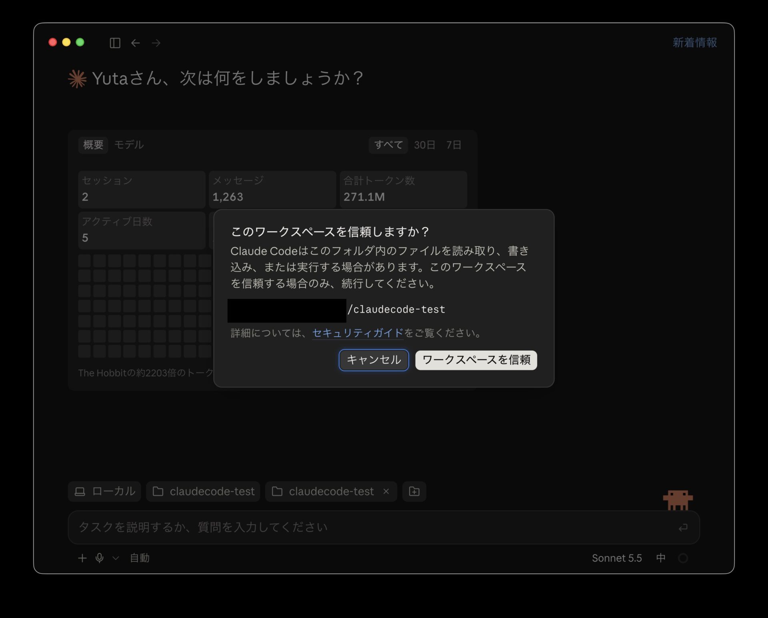Click the circular status indicator near Sonnet
Screen dimensions: 768x618
683,558
